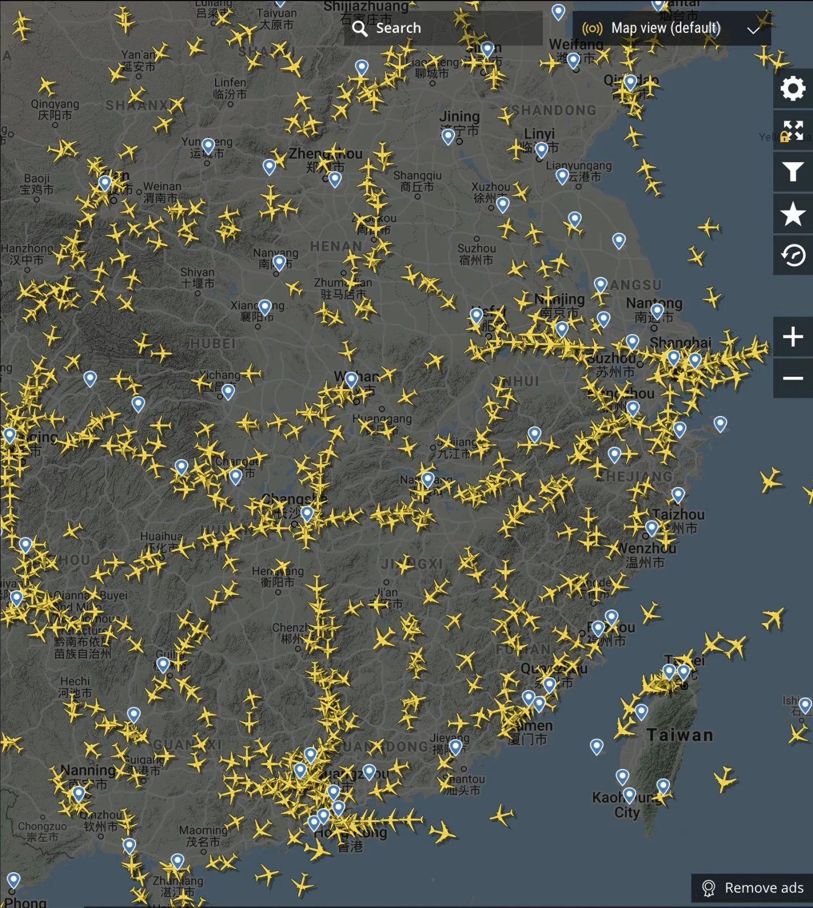Viewport: 813px width, 908px height.
Task: Select the Jieyang airport pin
Action: (456, 747)
